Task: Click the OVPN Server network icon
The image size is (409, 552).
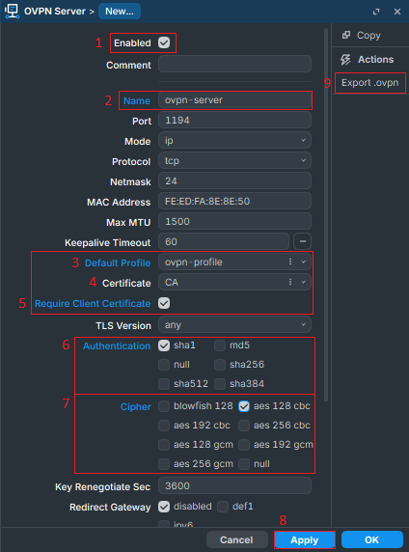Action: [12, 11]
